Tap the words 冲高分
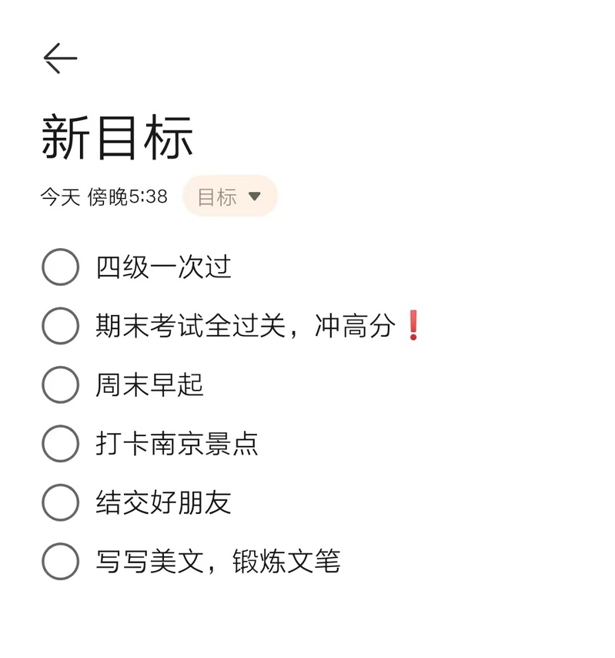615x658 pixels. click(355, 326)
